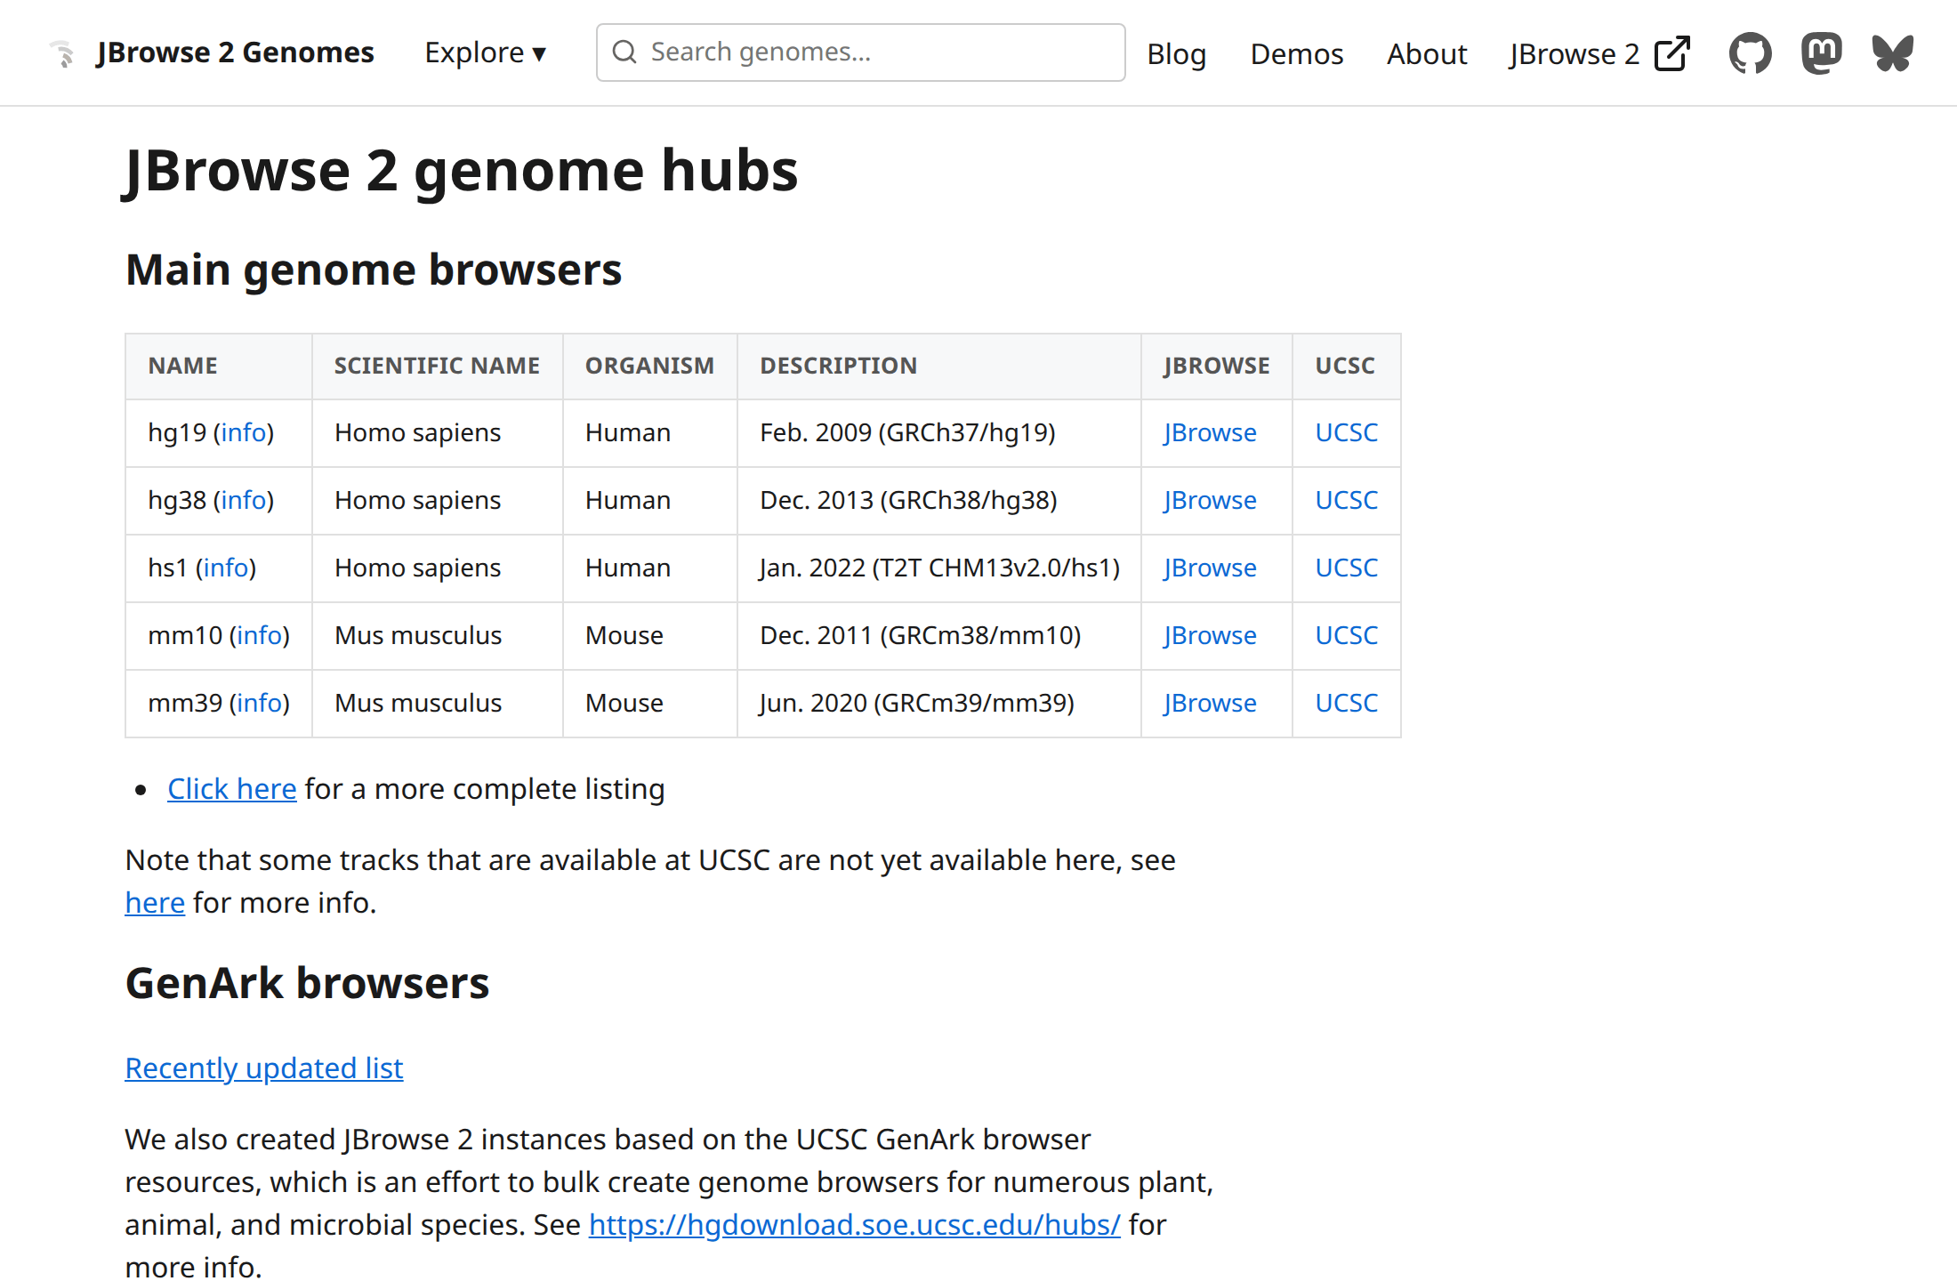Viewport: 1957px width, 1281px height.
Task: Click the JBrowse logo icon in header
Action: 62,53
